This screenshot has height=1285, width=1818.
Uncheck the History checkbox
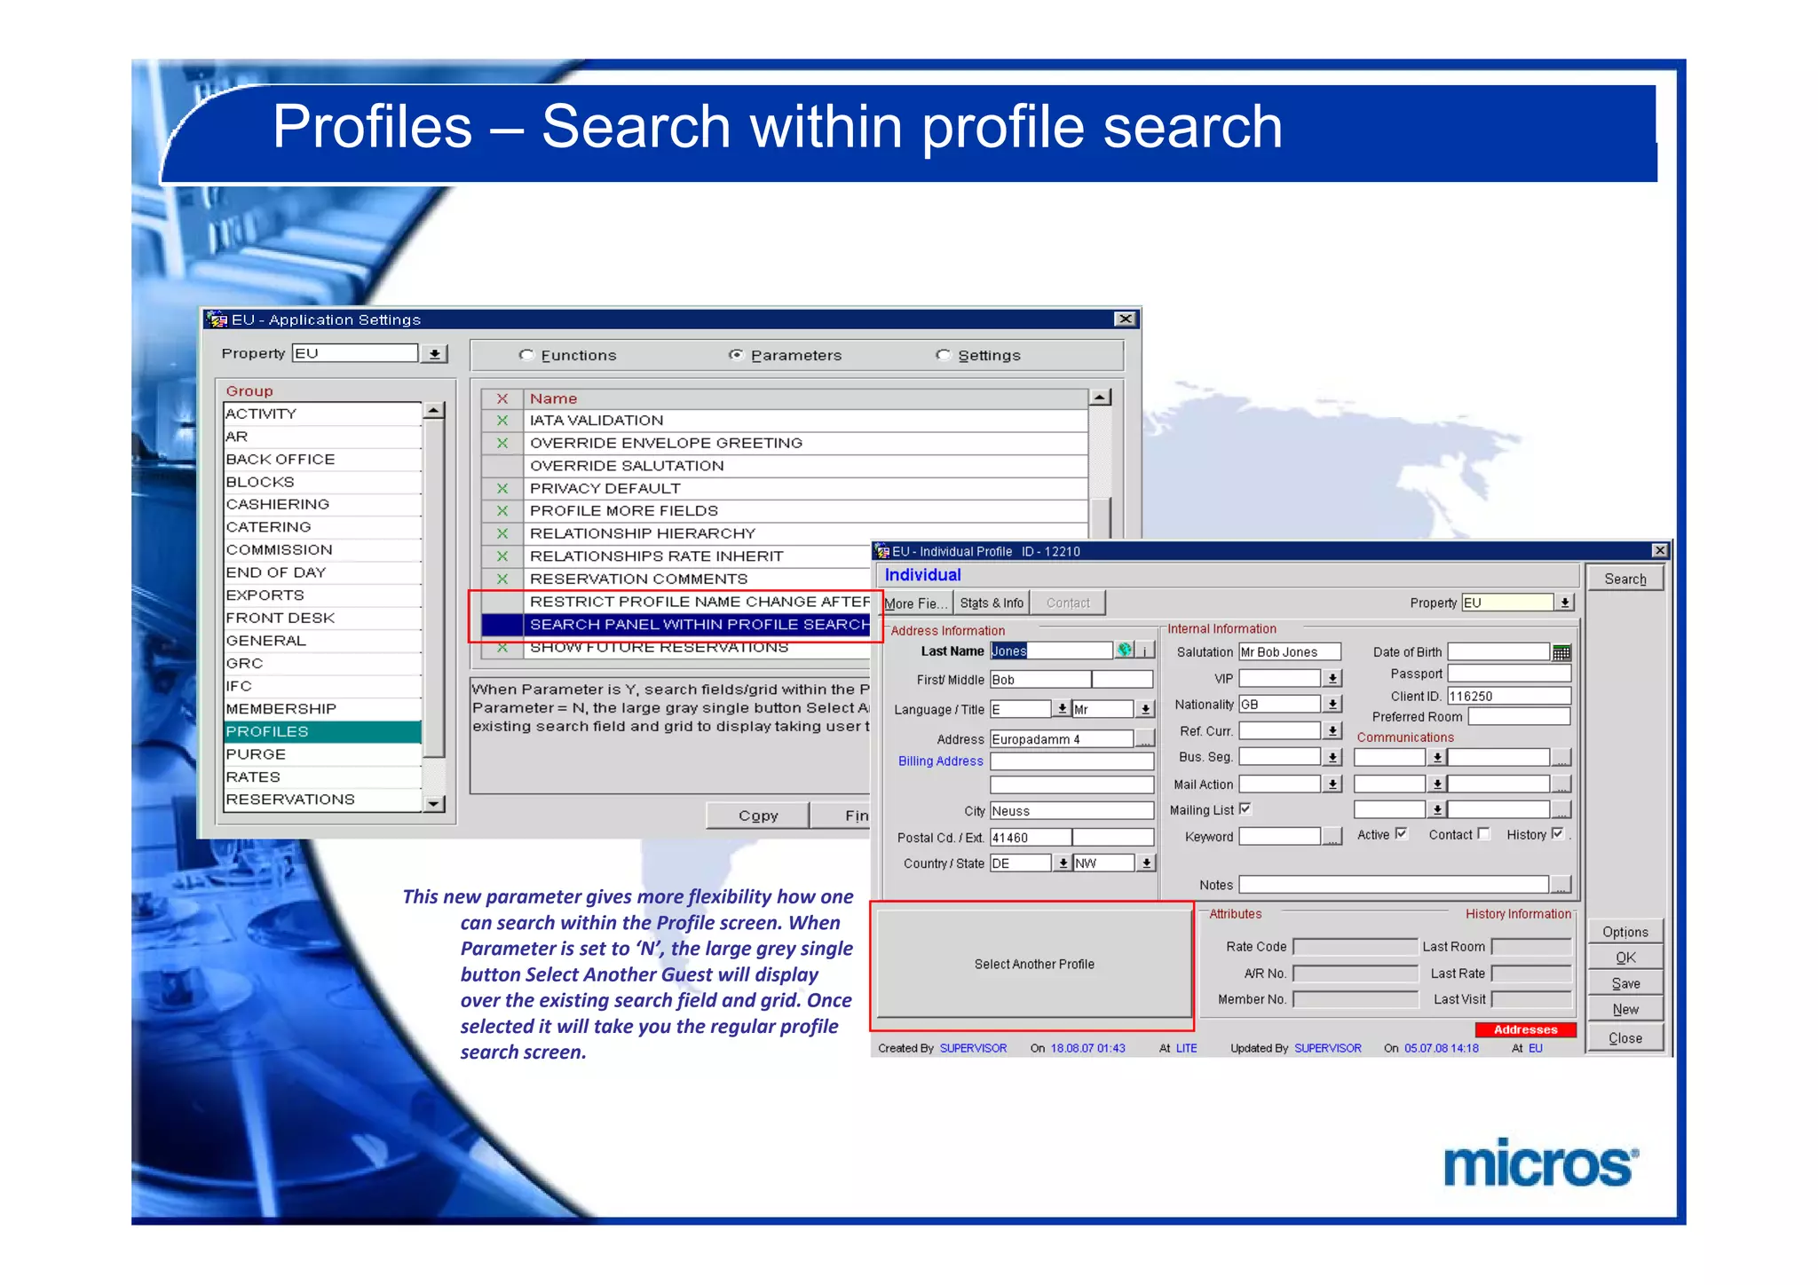point(1557,834)
